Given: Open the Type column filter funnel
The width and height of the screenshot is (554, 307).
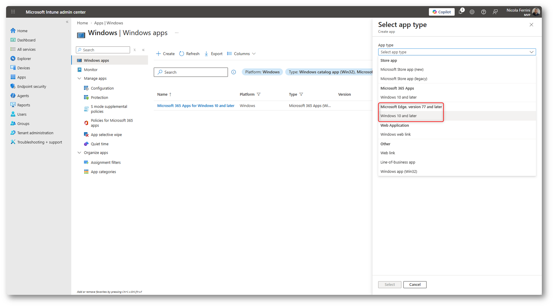Looking at the screenshot, I should pos(301,94).
